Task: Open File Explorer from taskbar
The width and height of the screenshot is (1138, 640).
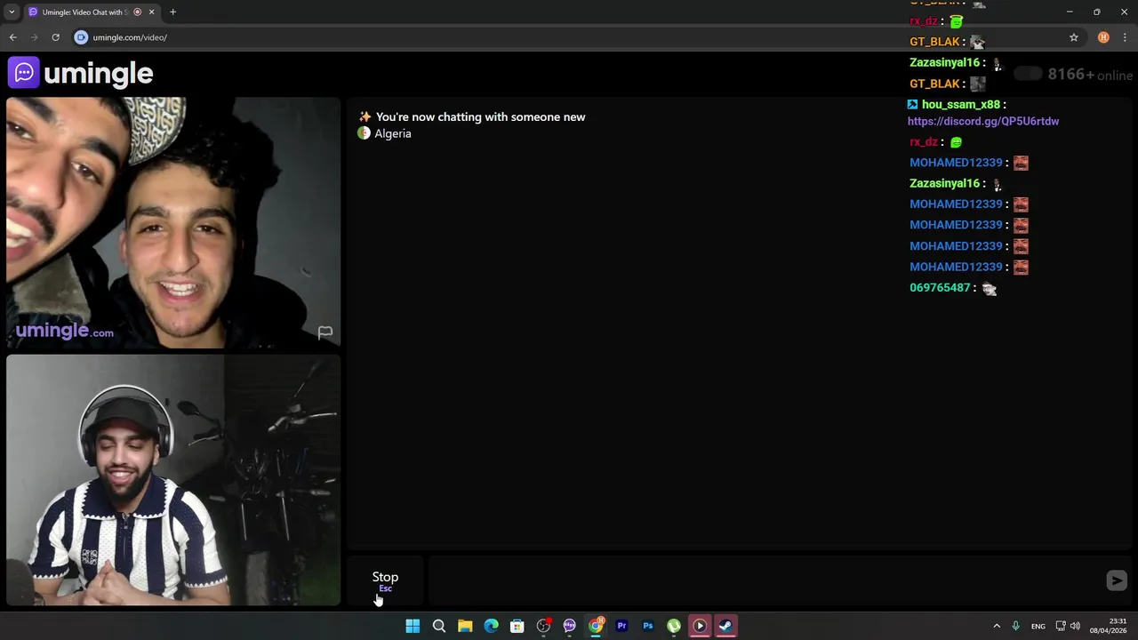Action: [465, 626]
